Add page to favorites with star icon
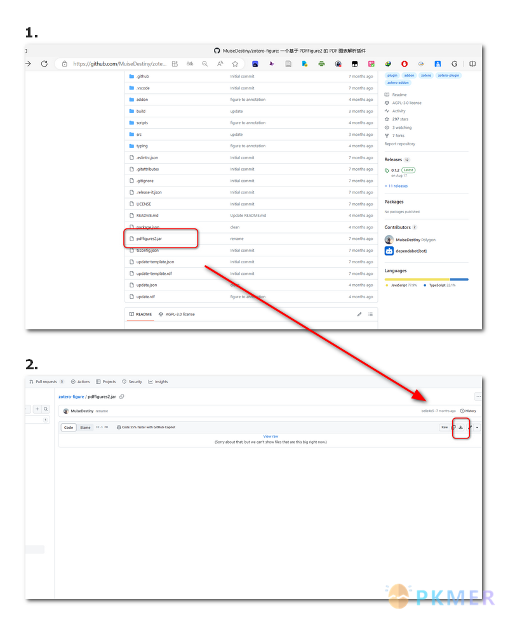This screenshot has width=508, height=625. (x=235, y=64)
